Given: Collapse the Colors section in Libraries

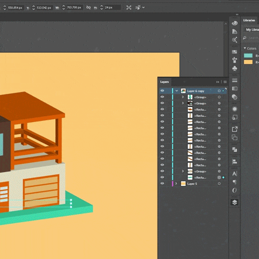Looking at the screenshot, I should 245,48.
